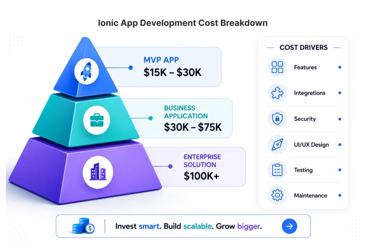Click the blue dot beside Maintenance
Screen dimensions: 366x252
point(340,195)
